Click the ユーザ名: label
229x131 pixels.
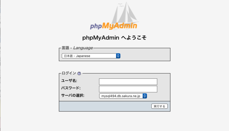pos(69,81)
